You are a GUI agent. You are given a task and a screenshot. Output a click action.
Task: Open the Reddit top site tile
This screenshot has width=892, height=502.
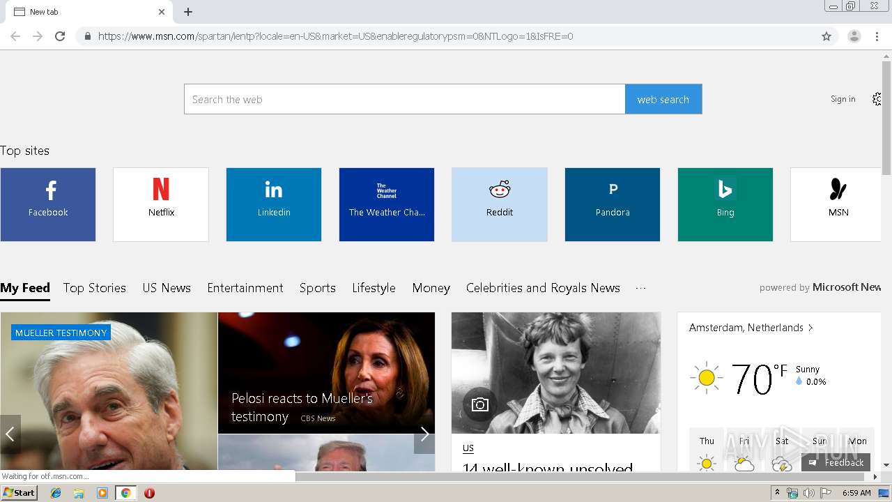point(500,204)
